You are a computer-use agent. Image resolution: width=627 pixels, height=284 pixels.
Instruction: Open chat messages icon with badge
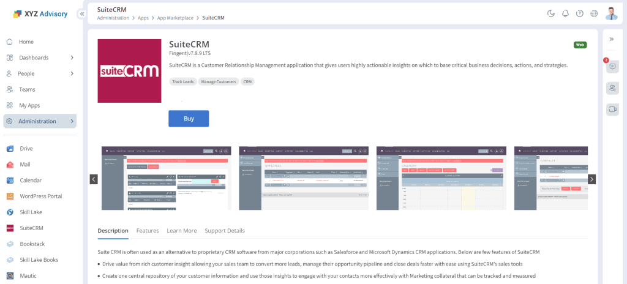[612, 66]
